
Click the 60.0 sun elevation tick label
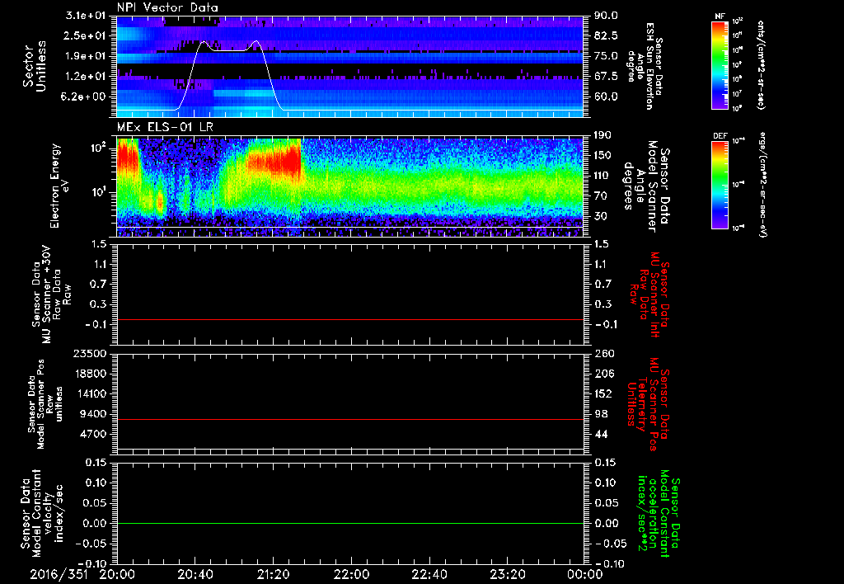click(606, 97)
